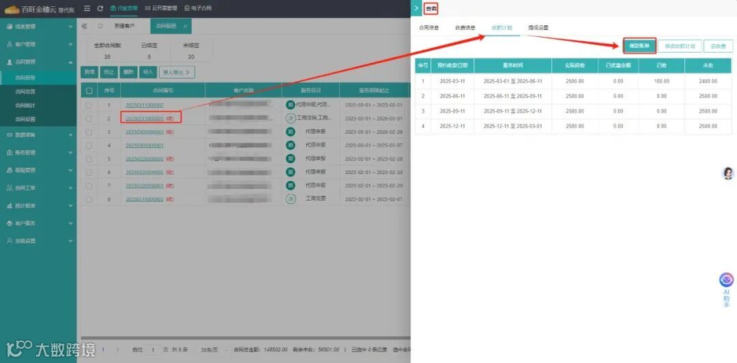Open contract link 20250311000002
737x363 pixels.
pyautogui.click(x=145, y=105)
